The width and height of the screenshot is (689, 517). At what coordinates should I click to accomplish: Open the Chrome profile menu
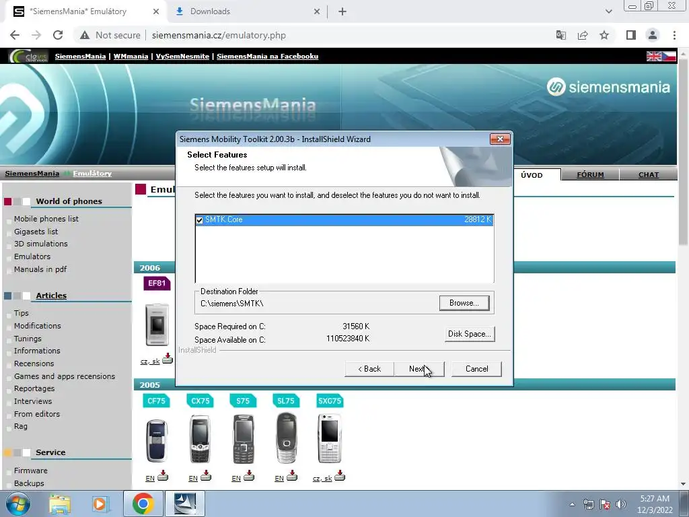click(653, 35)
